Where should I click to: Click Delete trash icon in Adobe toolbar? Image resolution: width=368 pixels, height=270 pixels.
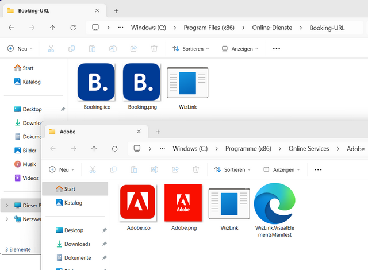[x=195, y=169]
